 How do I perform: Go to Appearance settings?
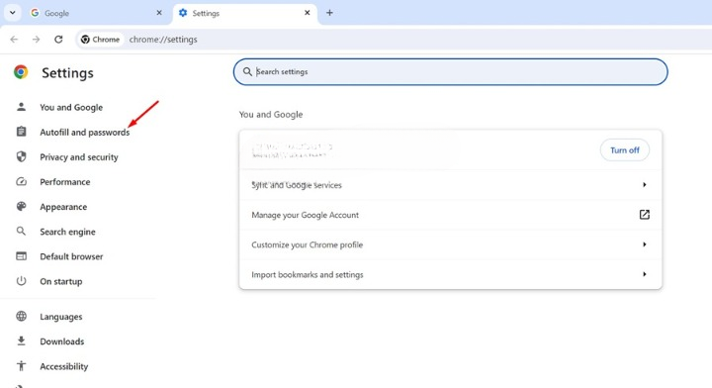pos(63,207)
